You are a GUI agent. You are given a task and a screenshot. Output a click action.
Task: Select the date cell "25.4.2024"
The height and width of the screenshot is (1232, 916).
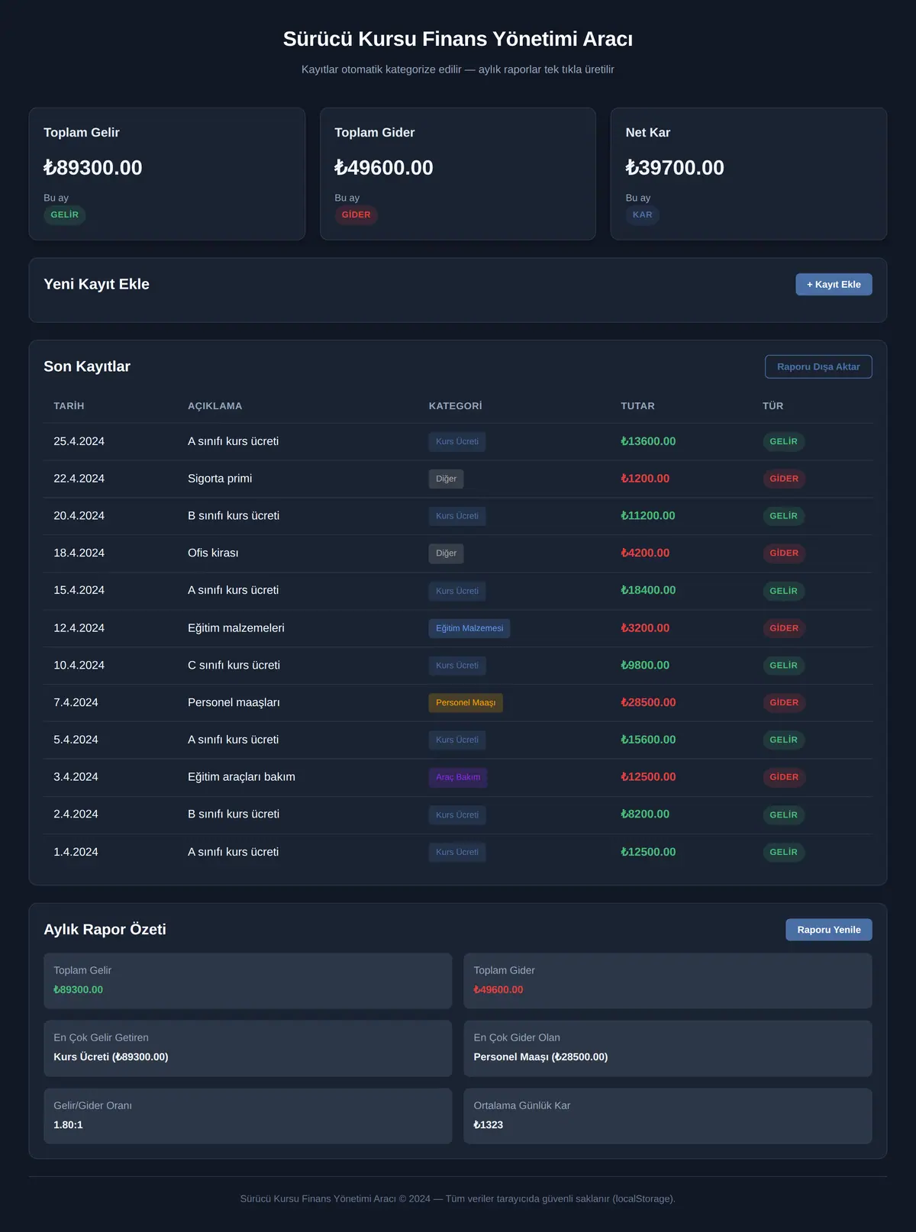pyautogui.click(x=79, y=441)
